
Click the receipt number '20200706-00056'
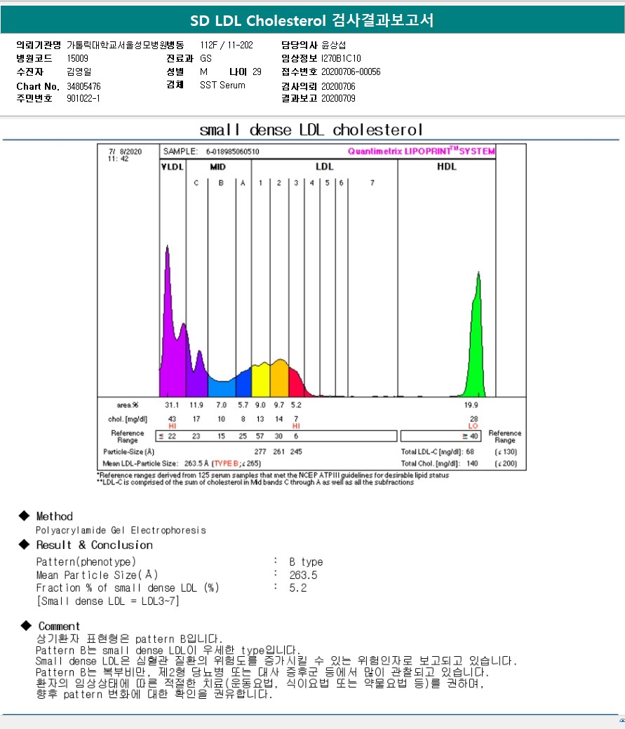[351, 71]
